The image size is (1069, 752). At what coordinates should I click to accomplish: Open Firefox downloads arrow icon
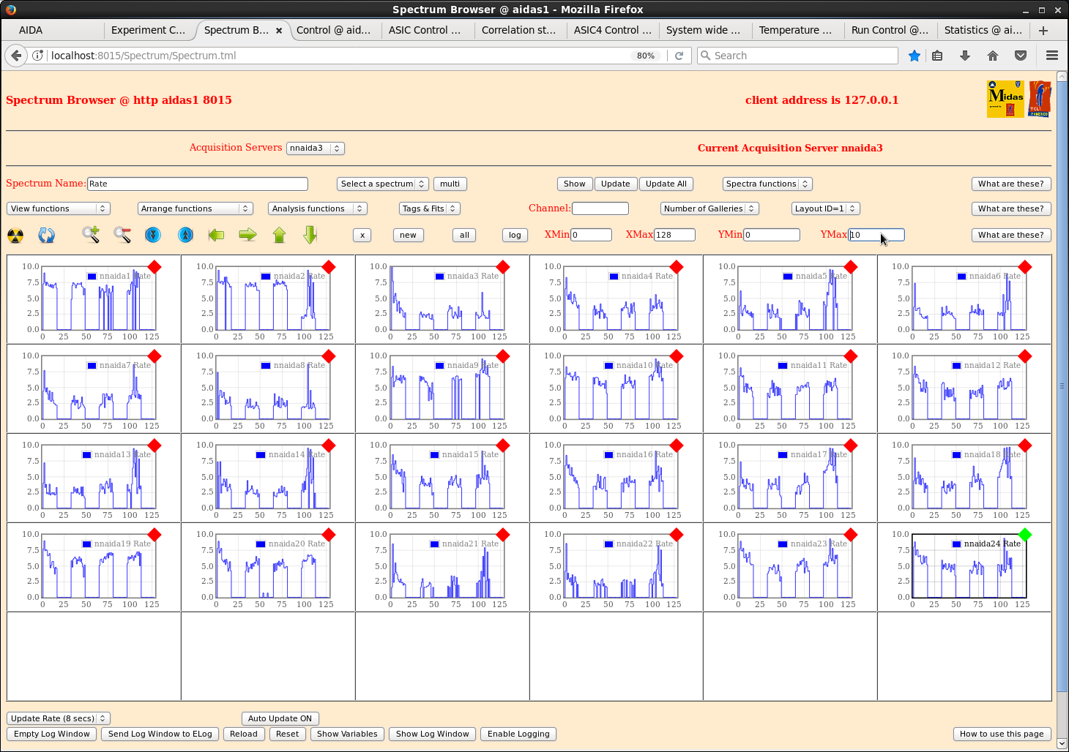click(965, 56)
